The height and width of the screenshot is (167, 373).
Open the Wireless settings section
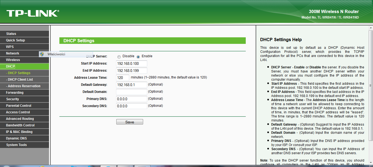coord(13,60)
